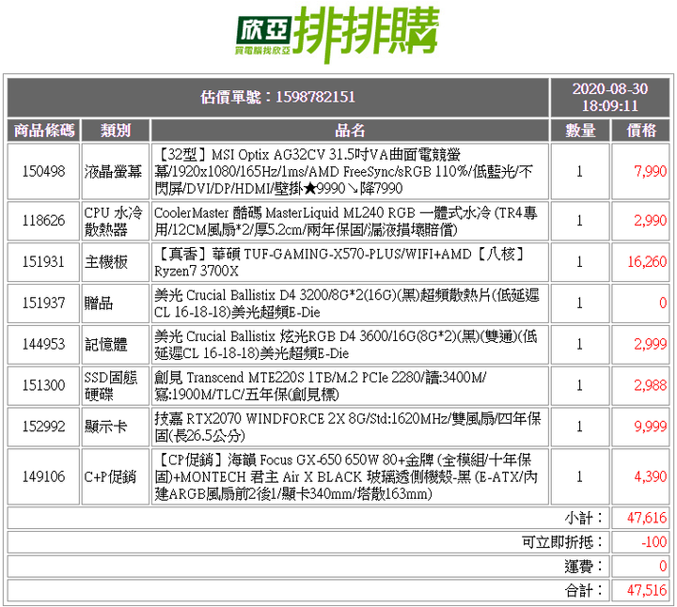Click the price 16,260

click(x=647, y=262)
